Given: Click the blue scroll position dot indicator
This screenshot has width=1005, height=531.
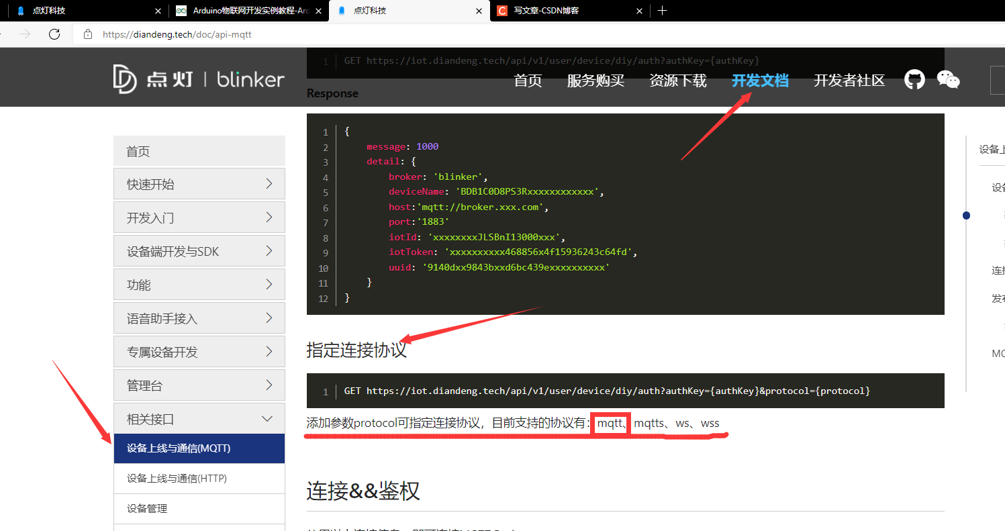Looking at the screenshot, I should pos(966,215).
